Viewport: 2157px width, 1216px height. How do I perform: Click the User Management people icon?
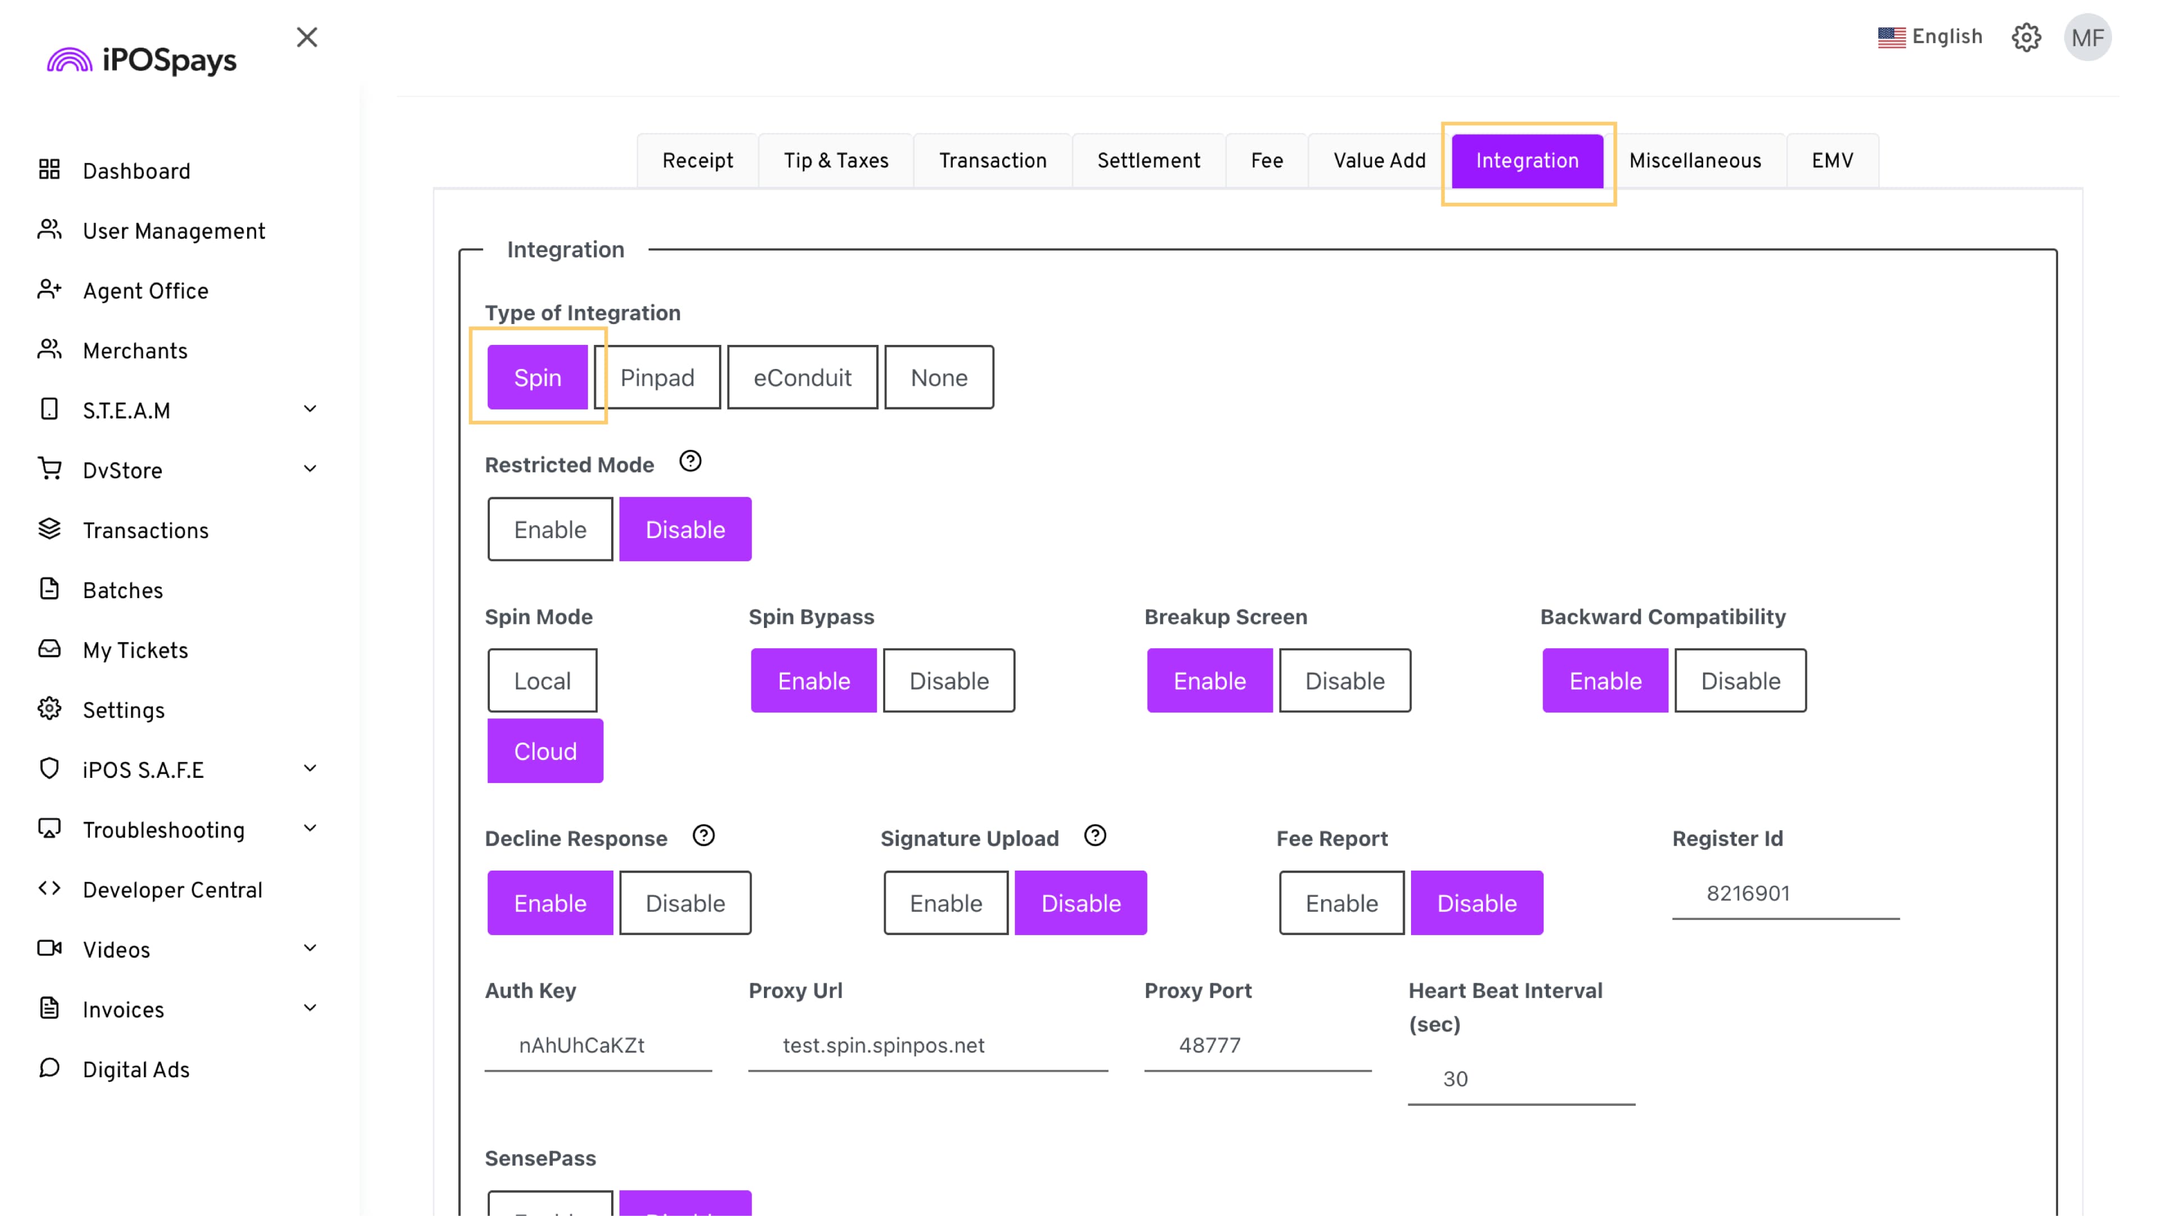49,230
